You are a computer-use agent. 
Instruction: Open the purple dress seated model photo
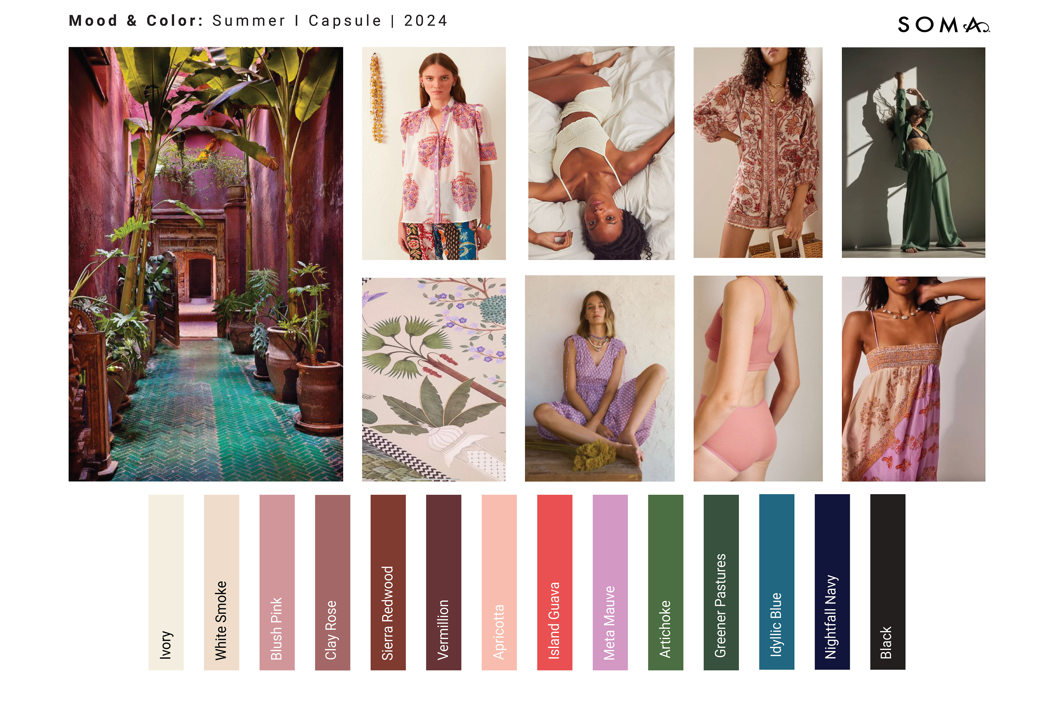point(599,379)
